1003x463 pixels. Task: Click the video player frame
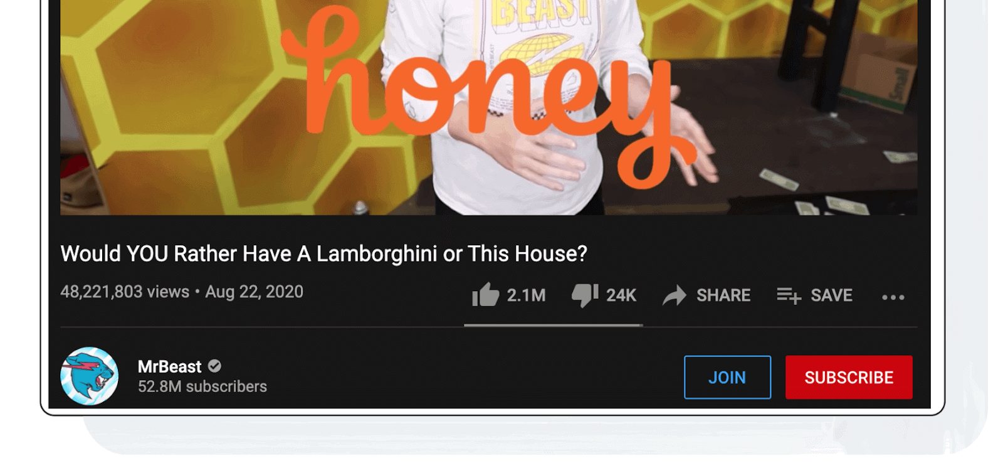[x=488, y=107]
